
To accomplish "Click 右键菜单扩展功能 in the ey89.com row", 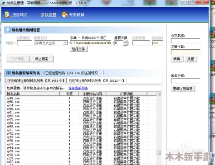I will [127, 151].
